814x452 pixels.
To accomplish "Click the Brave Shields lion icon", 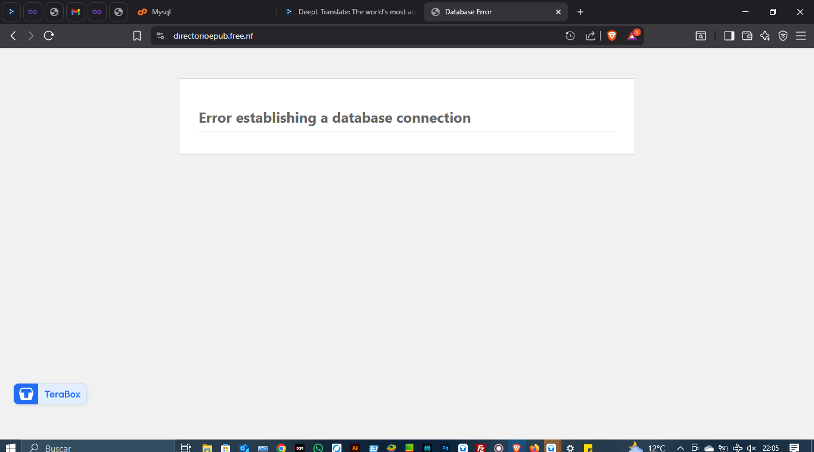I will coord(611,36).
